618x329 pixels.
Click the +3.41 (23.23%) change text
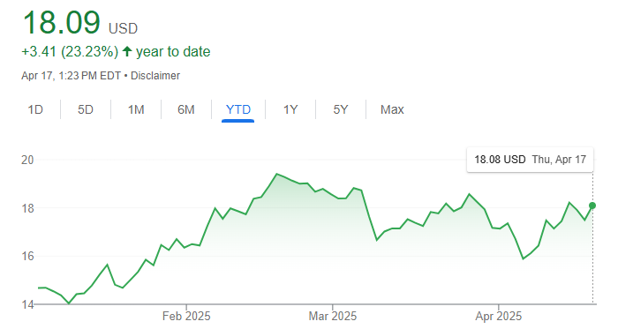pos(70,51)
